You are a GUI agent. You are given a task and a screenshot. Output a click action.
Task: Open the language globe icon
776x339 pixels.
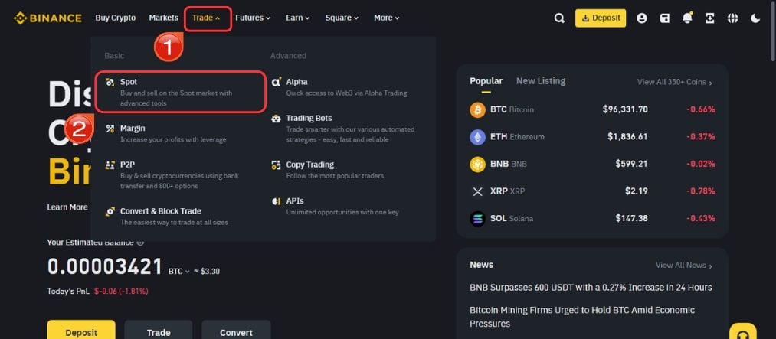pyautogui.click(x=733, y=18)
